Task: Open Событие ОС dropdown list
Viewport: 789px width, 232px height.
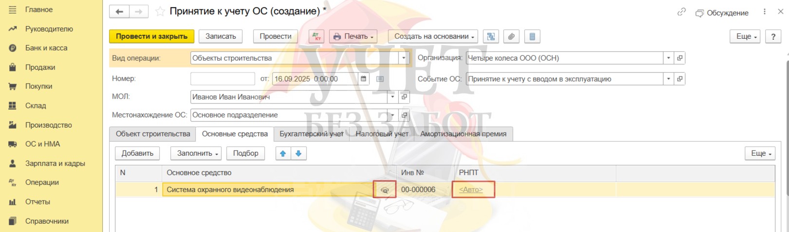Action: coord(668,79)
